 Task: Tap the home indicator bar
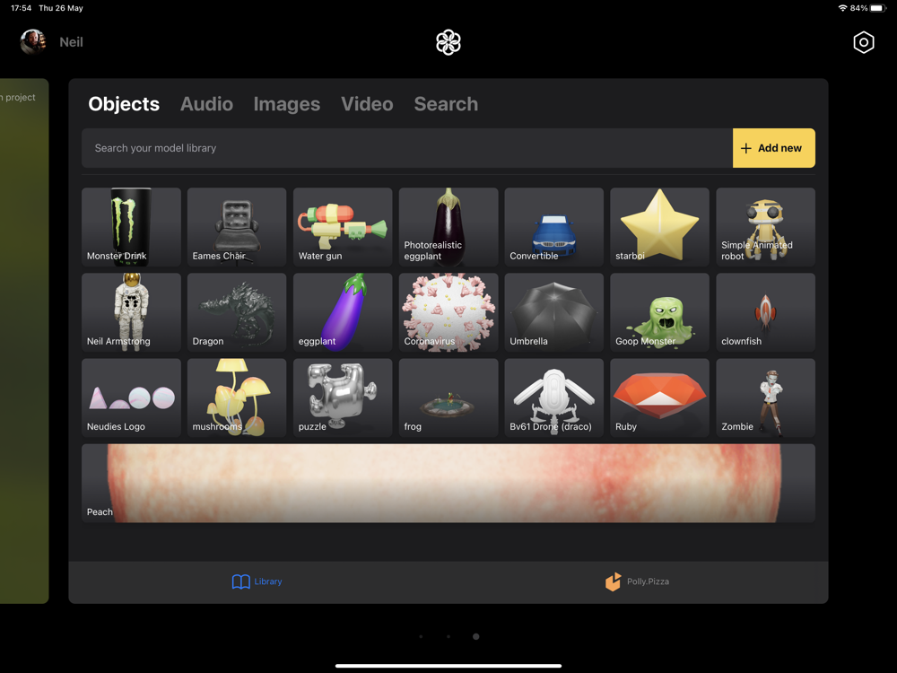(x=448, y=666)
